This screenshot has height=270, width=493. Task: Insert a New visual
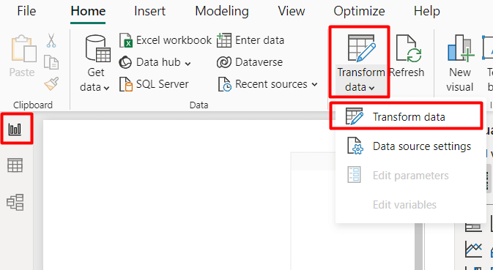tap(460, 63)
